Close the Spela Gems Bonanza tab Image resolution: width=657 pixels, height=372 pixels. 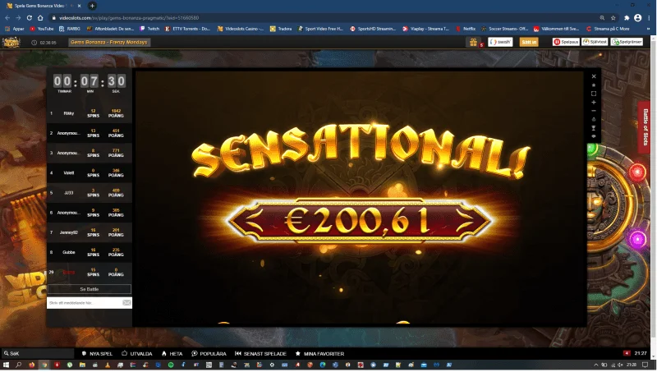[79, 6]
